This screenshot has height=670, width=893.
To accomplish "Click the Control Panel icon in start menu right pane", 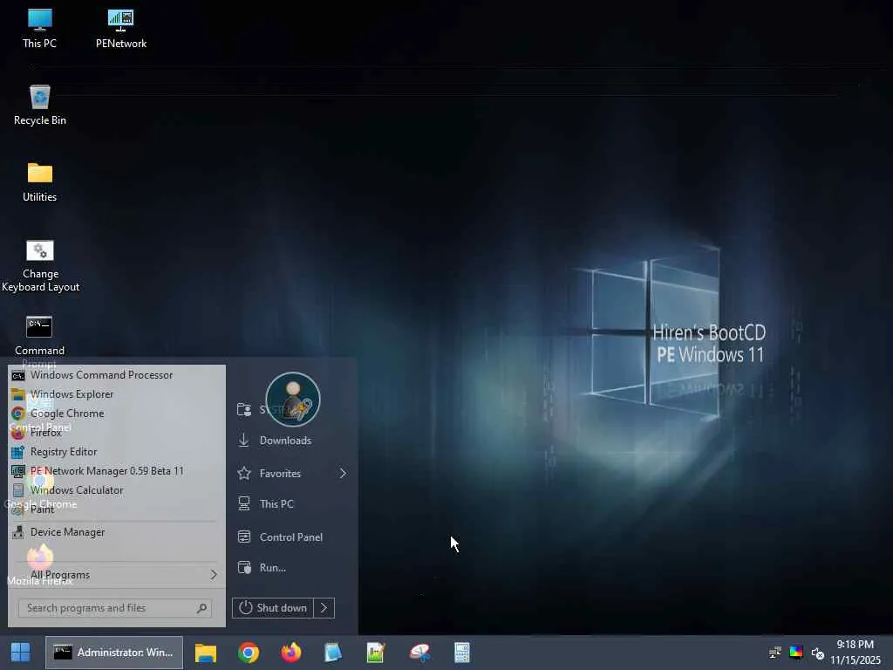I will [x=244, y=537].
